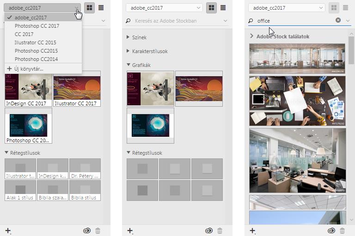This screenshot has height=236, width=355.
Task: Expand the Színek section
Action: (x=128, y=37)
